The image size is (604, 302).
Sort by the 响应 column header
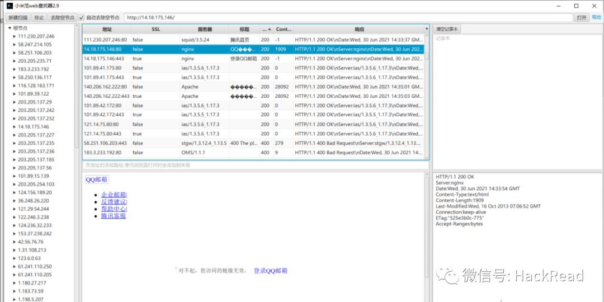point(360,29)
